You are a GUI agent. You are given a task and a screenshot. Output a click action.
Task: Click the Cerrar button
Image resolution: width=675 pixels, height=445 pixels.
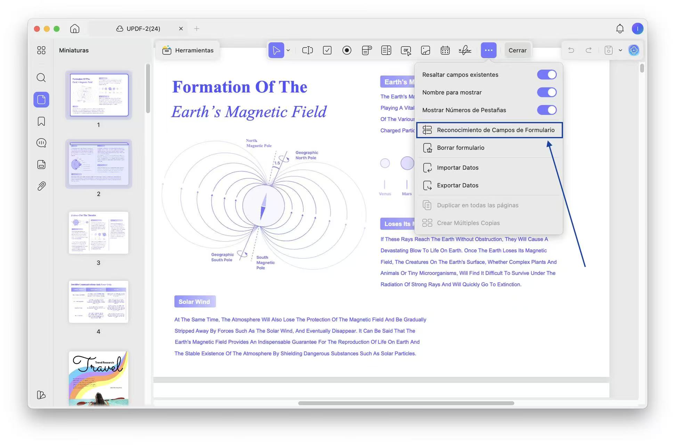coord(517,50)
